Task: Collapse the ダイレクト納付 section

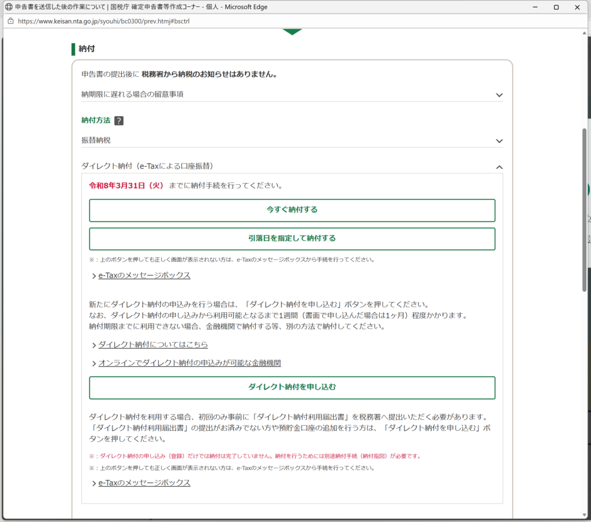Action: [x=499, y=167]
